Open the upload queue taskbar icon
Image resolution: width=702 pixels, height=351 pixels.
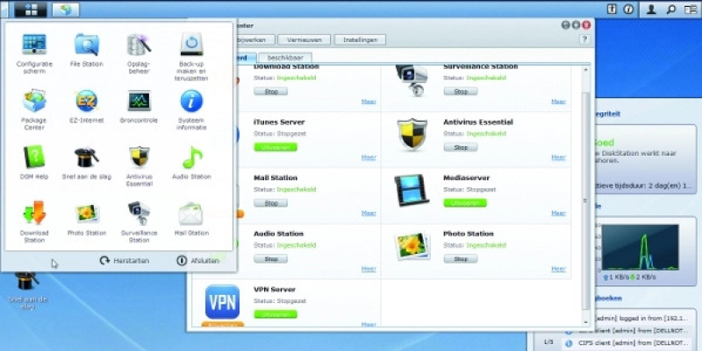[x=612, y=9]
